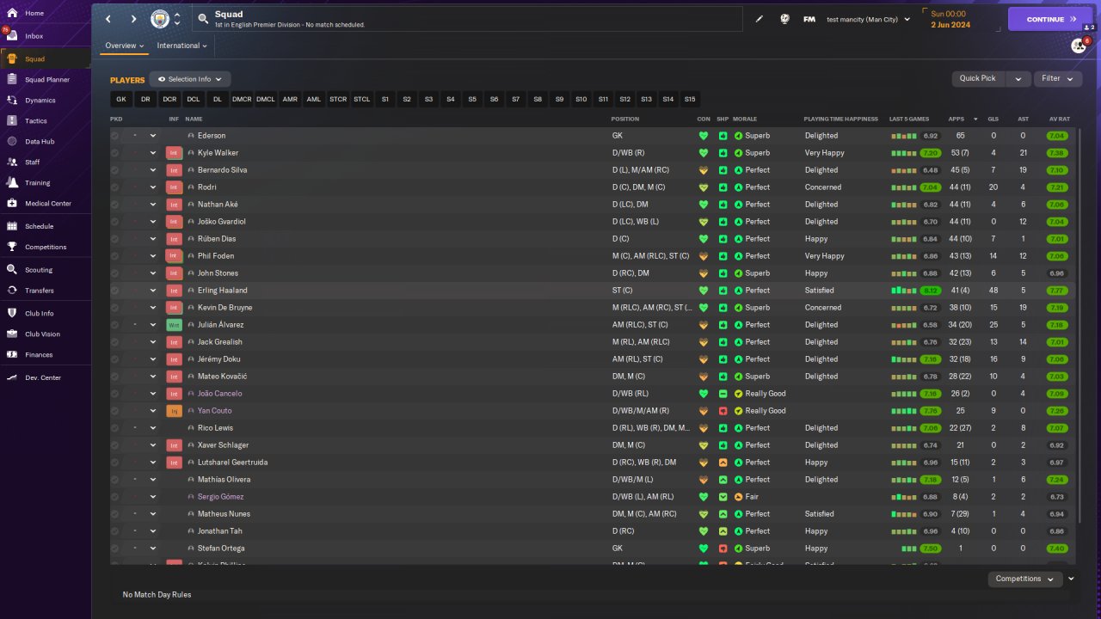Image resolution: width=1101 pixels, height=619 pixels.
Task: Select the Squad item in the sidebar
Action: 35,58
